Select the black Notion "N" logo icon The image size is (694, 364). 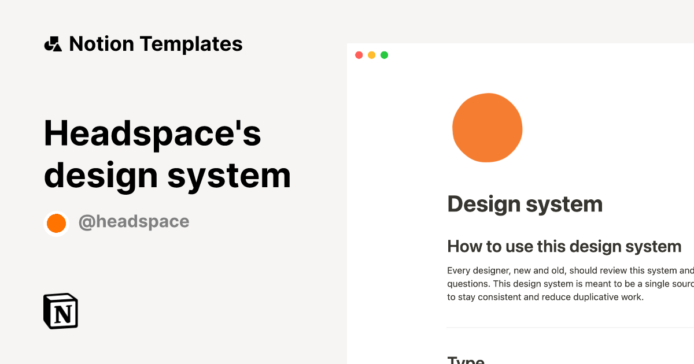tap(60, 311)
